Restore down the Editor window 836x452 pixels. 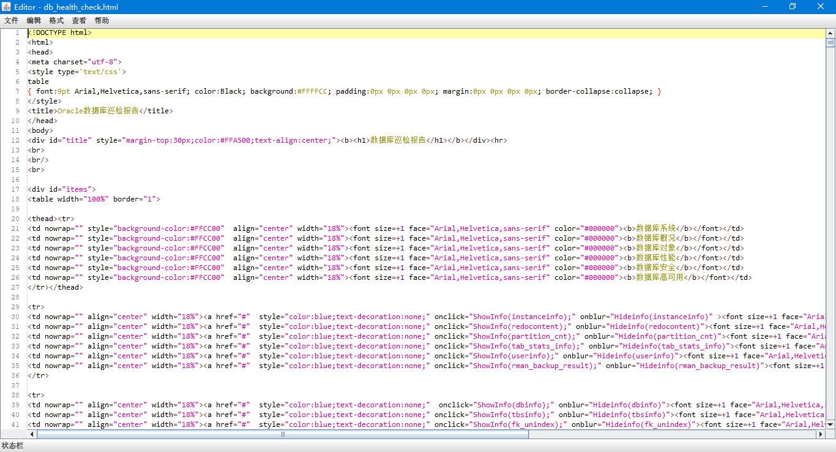point(793,7)
